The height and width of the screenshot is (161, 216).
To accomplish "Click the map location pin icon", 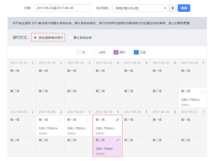I will pos(173,8).
